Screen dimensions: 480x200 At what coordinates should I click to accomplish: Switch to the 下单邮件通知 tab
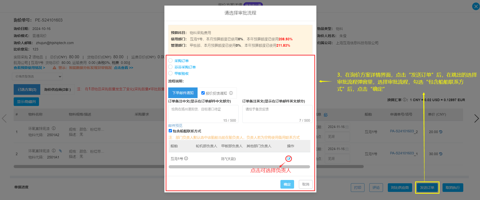point(183,93)
